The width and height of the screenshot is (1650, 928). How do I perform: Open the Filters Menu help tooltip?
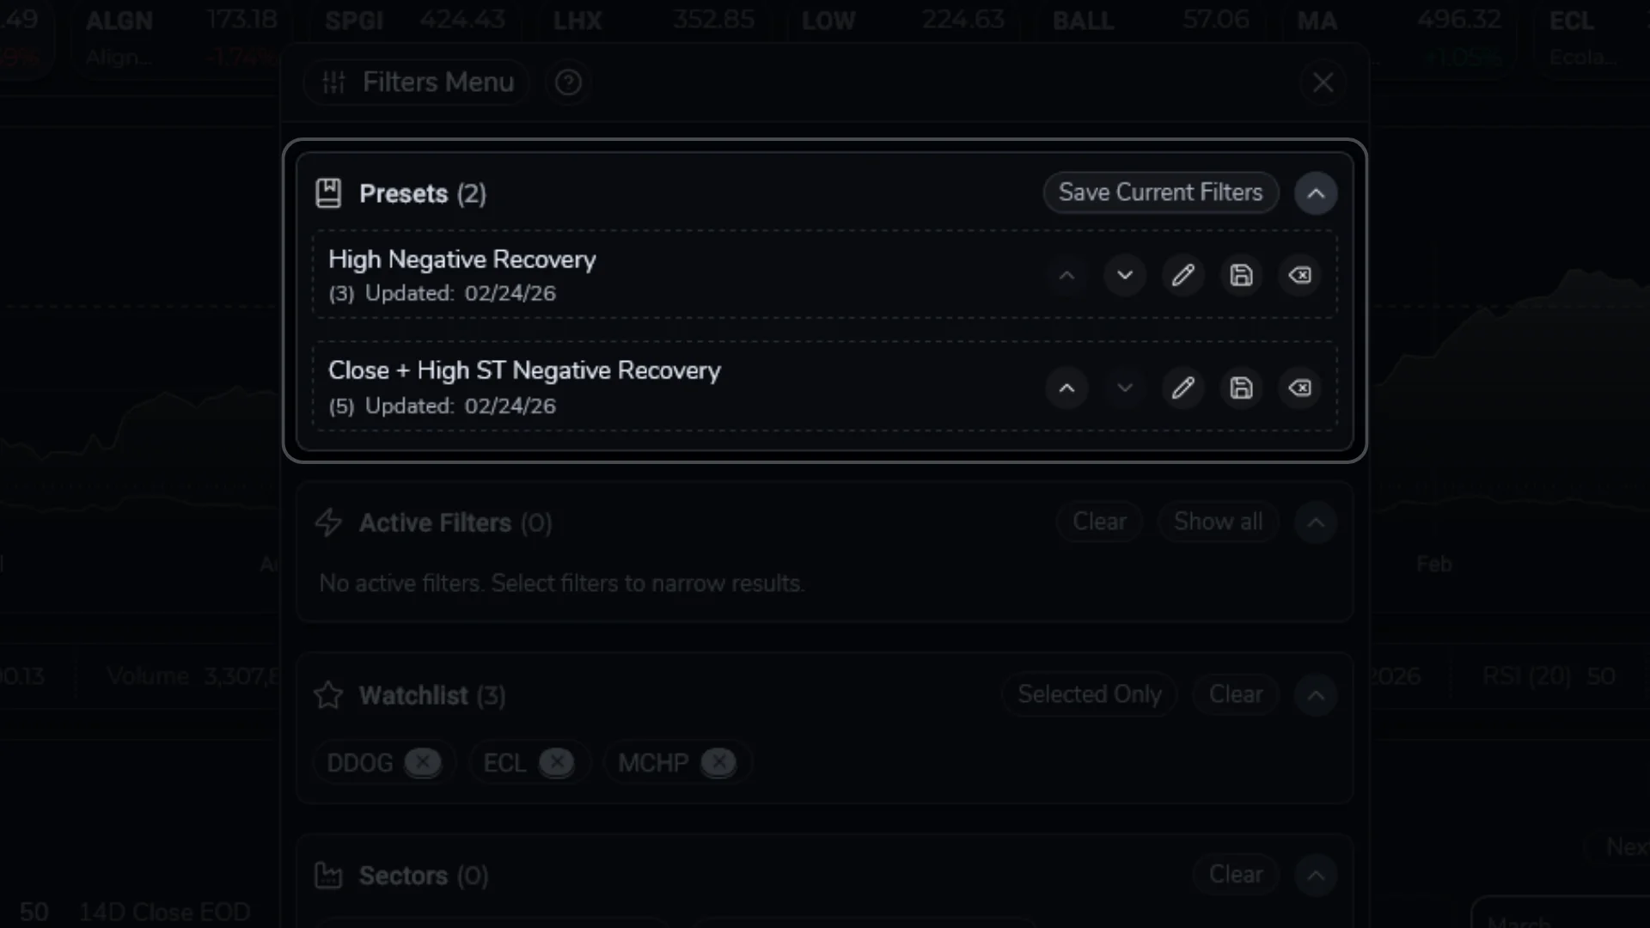[x=568, y=82]
